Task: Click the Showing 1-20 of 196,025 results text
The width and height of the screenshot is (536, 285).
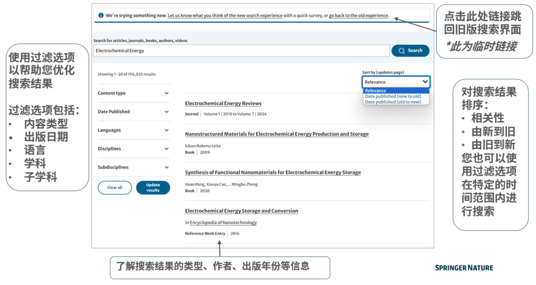Action: [127, 74]
